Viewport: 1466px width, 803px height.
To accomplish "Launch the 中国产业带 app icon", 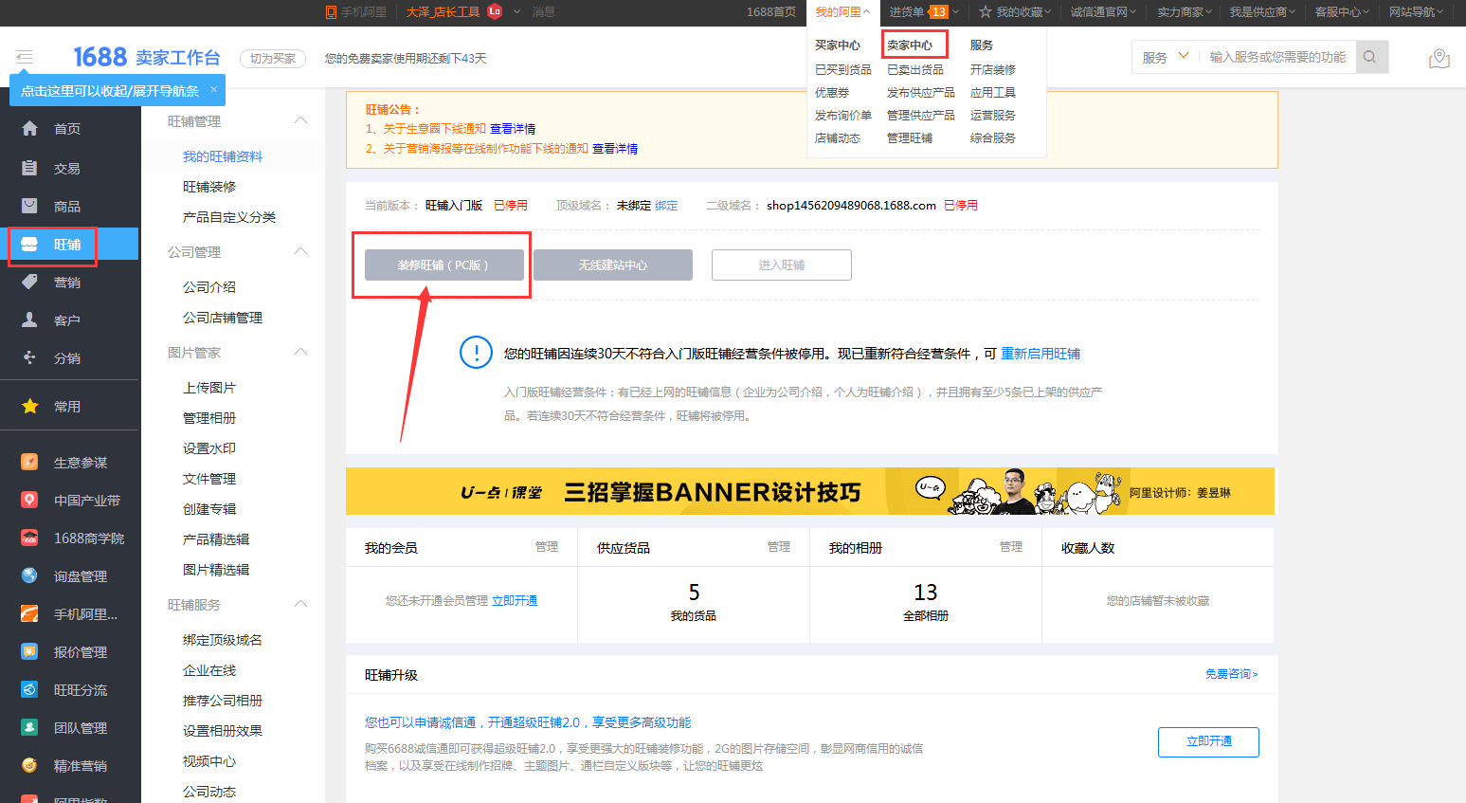I will (30, 500).
